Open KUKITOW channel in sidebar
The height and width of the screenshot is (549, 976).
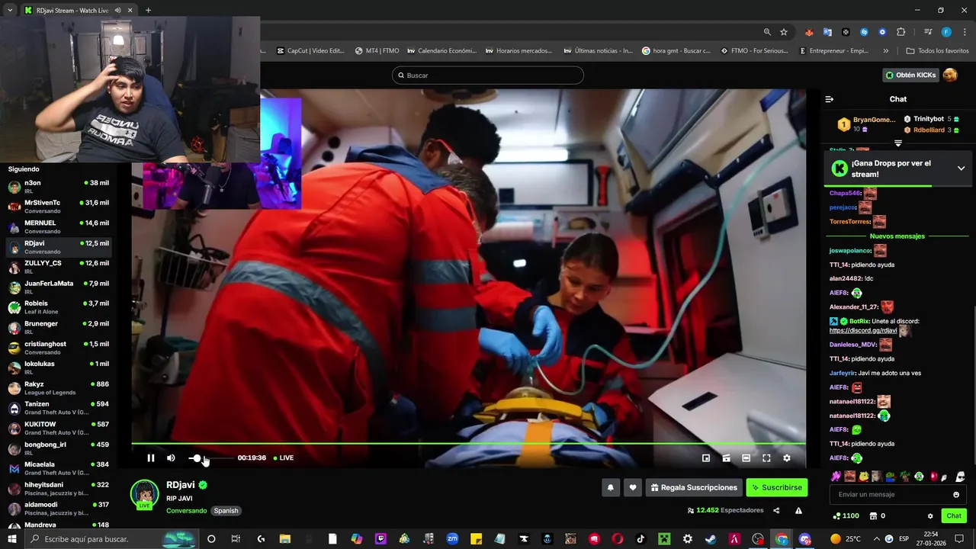pyautogui.click(x=59, y=428)
